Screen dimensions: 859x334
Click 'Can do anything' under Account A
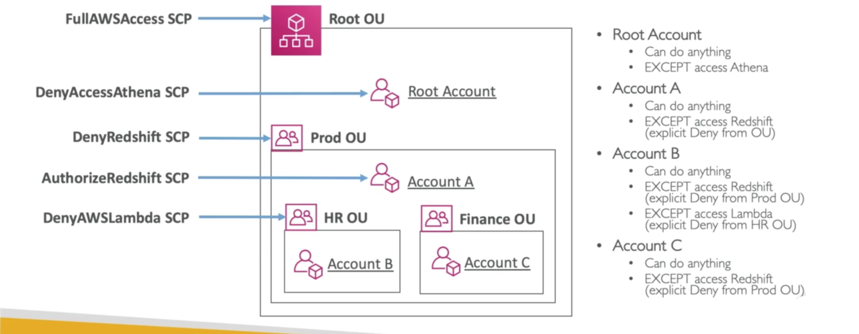pos(688,106)
